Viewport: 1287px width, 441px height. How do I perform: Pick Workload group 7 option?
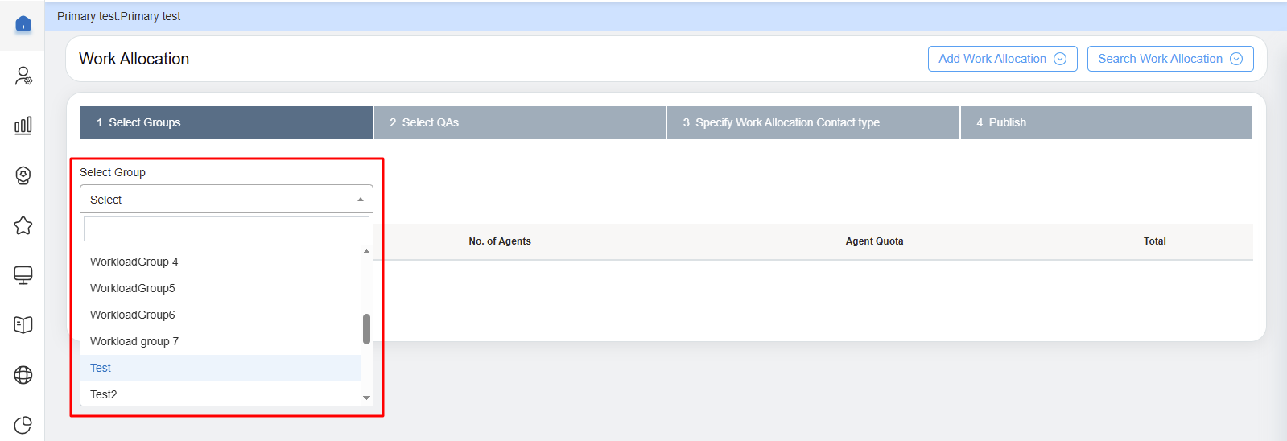pyautogui.click(x=134, y=341)
